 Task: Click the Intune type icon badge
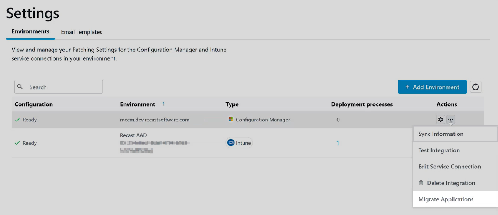click(x=231, y=143)
